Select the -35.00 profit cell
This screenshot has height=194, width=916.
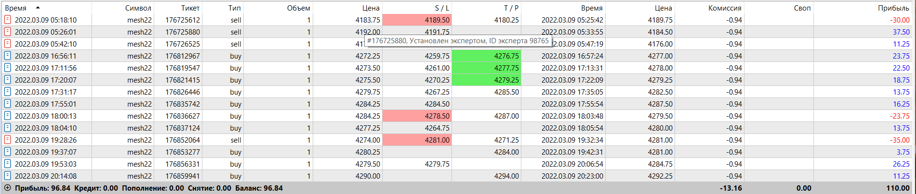click(900, 140)
